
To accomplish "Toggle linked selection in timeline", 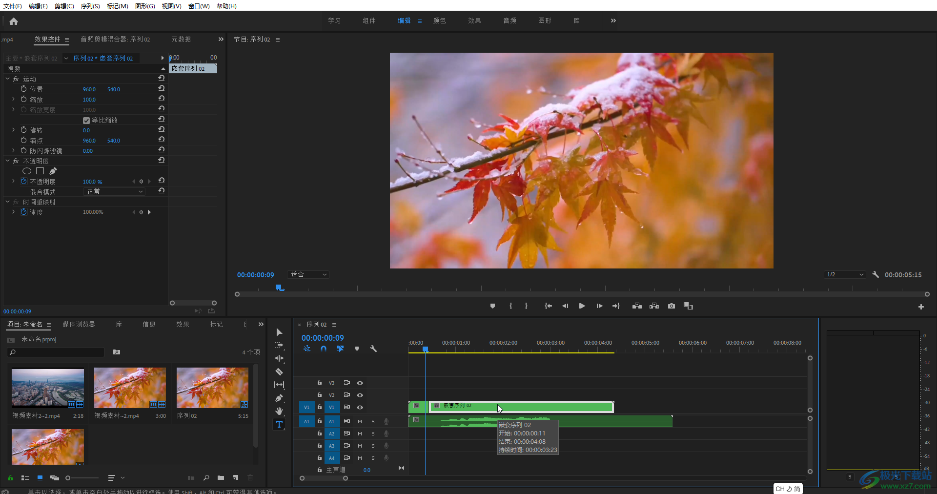I will pos(340,349).
